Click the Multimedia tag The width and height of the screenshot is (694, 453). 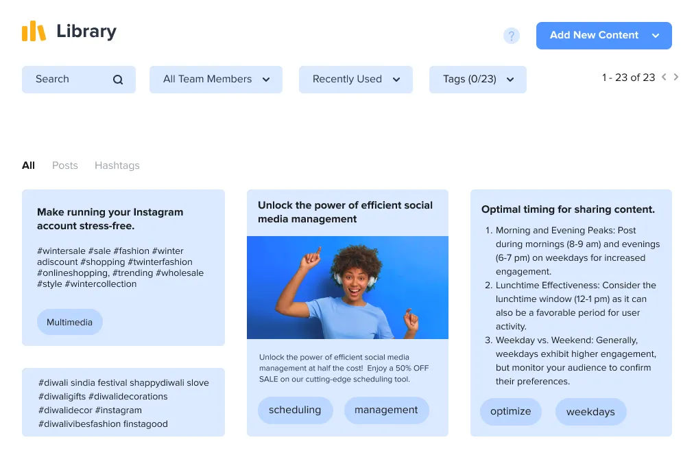pyautogui.click(x=69, y=323)
